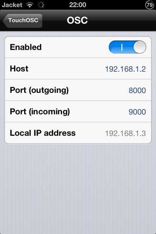Select the Port (outgoing) row
The image size is (156, 234).
click(78, 90)
